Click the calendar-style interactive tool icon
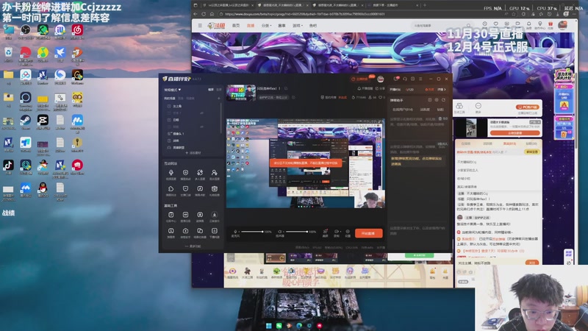Viewport: 588px width, 331px height. point(214,189)
